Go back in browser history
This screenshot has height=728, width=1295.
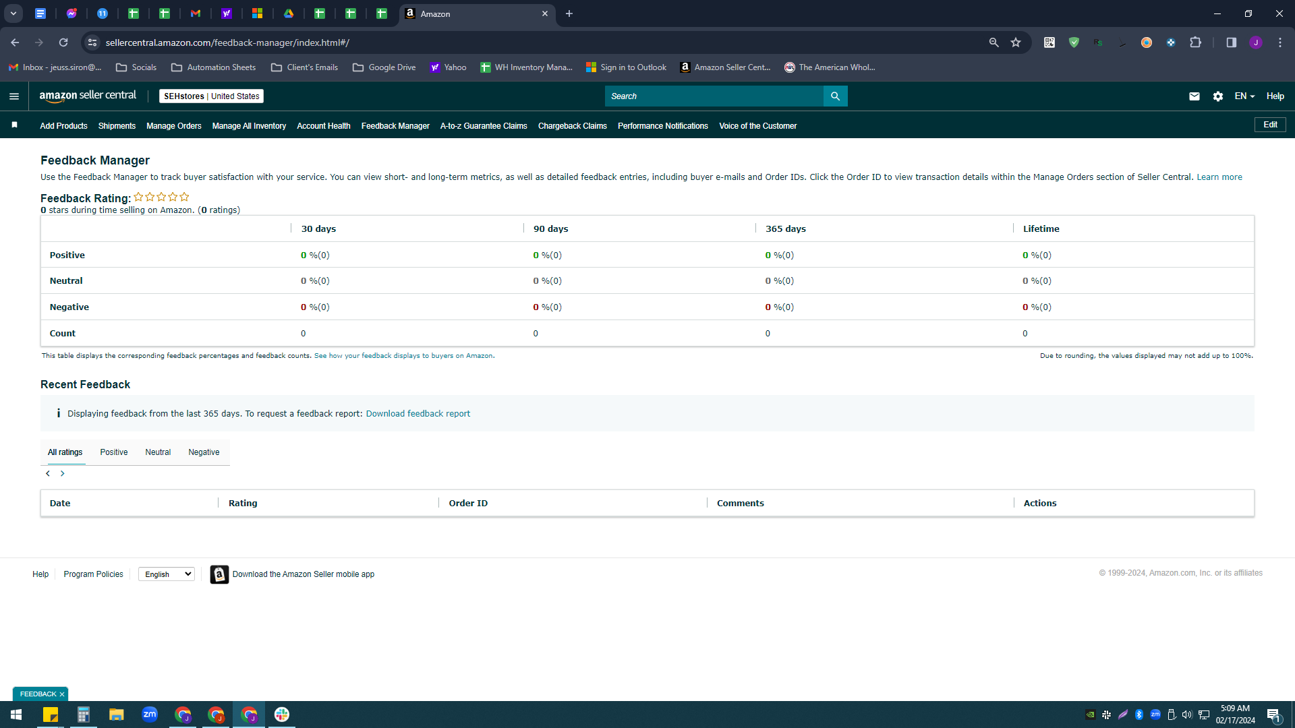pos(15,42)
